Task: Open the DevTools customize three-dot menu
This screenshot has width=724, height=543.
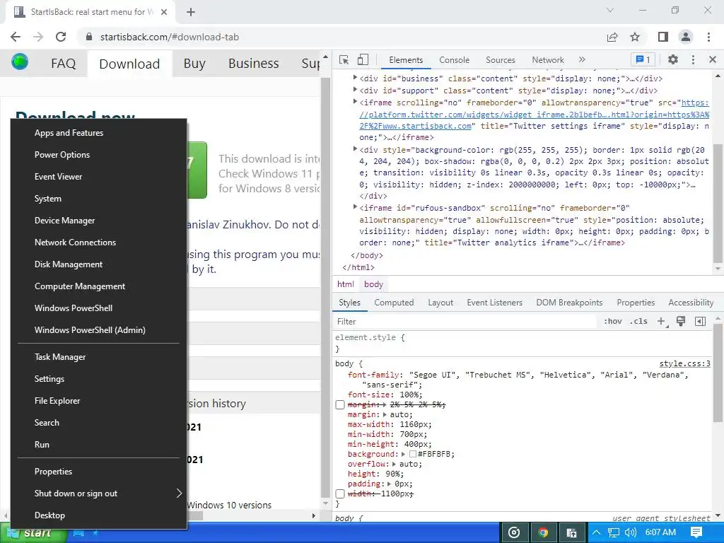Action: click(693, 59)
